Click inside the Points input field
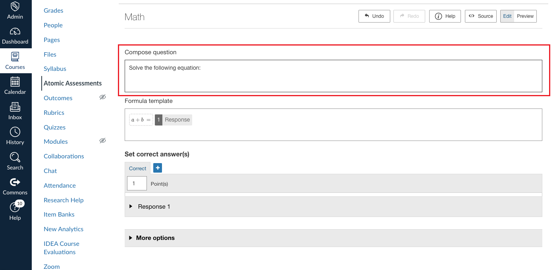 click(137, 183)
